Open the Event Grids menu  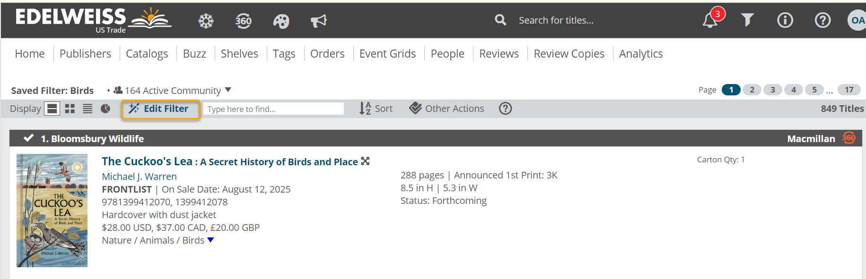pos(387,54)
